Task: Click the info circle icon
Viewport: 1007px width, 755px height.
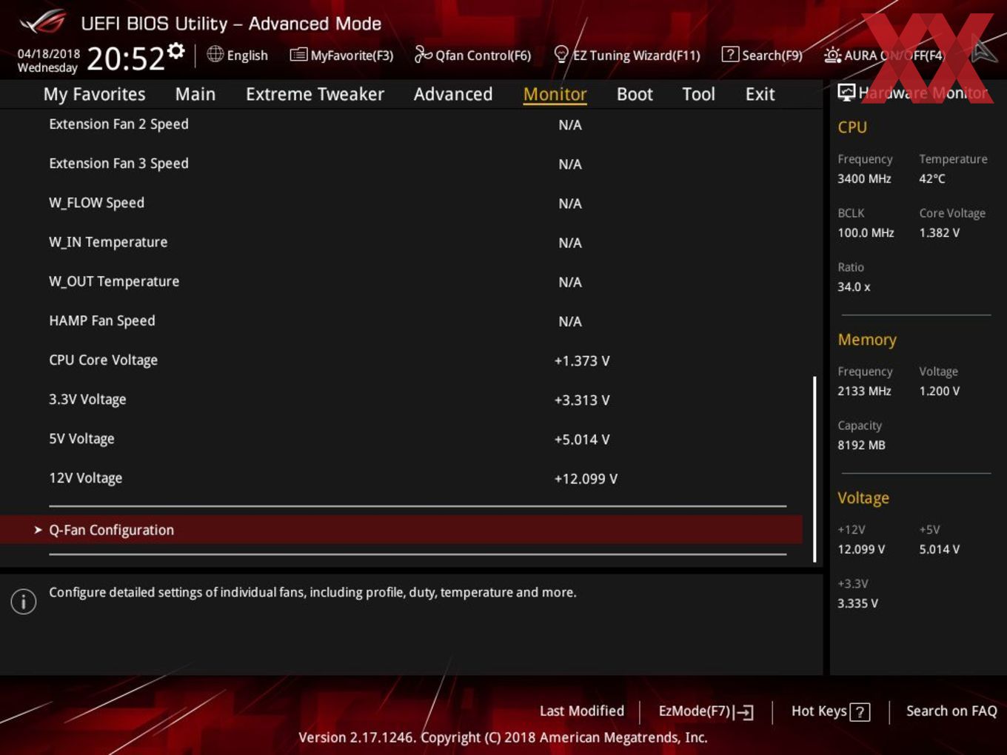Action: (24, 601)
